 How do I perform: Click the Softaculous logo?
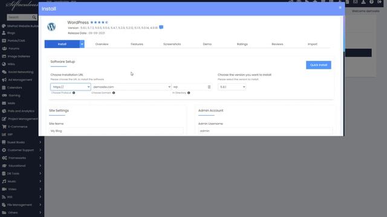(22, 5)
